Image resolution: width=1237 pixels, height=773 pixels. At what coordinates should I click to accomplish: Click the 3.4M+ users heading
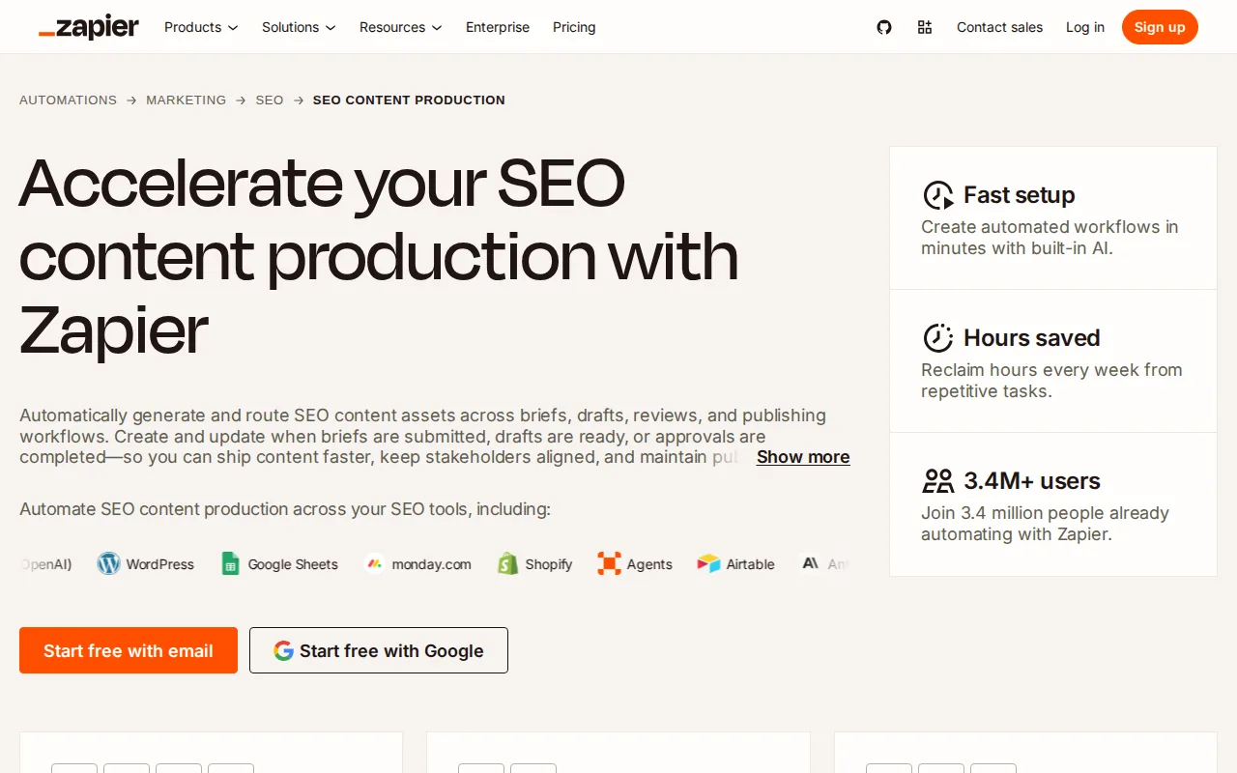click(1032, 481)
